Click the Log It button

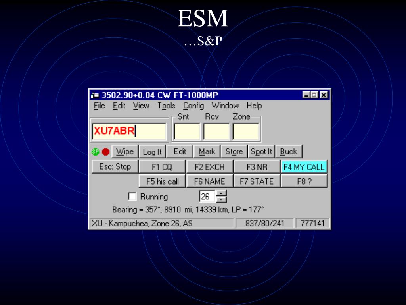152,151
